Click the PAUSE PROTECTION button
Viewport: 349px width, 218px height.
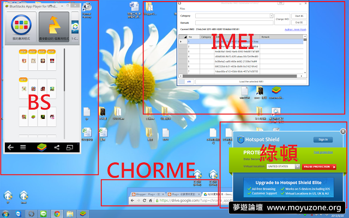click(x=319, y=167)
